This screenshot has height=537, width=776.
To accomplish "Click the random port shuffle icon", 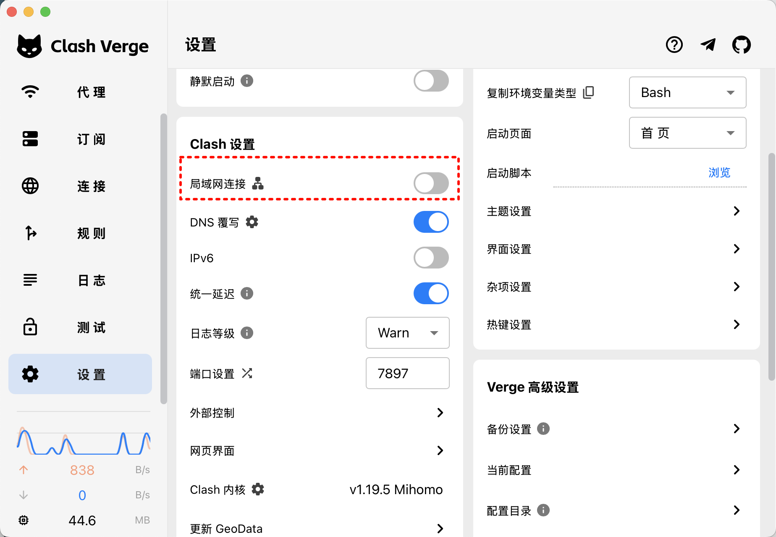I will coord(247,373).
